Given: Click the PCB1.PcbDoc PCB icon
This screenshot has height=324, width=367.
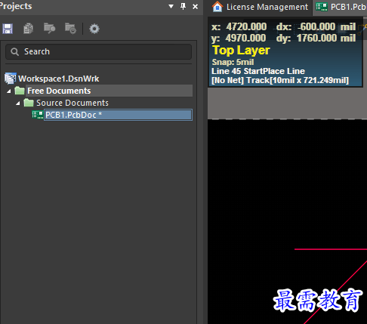Looking at the screenshot, I should 38,115.
